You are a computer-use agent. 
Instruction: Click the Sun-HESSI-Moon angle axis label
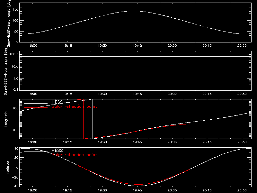[5, 71]
